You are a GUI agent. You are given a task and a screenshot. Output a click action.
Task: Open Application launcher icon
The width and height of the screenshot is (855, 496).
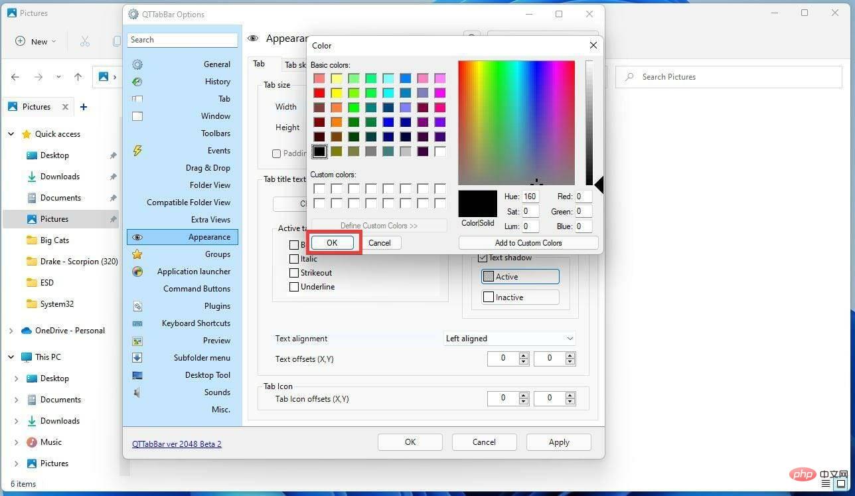coord(137,272)
